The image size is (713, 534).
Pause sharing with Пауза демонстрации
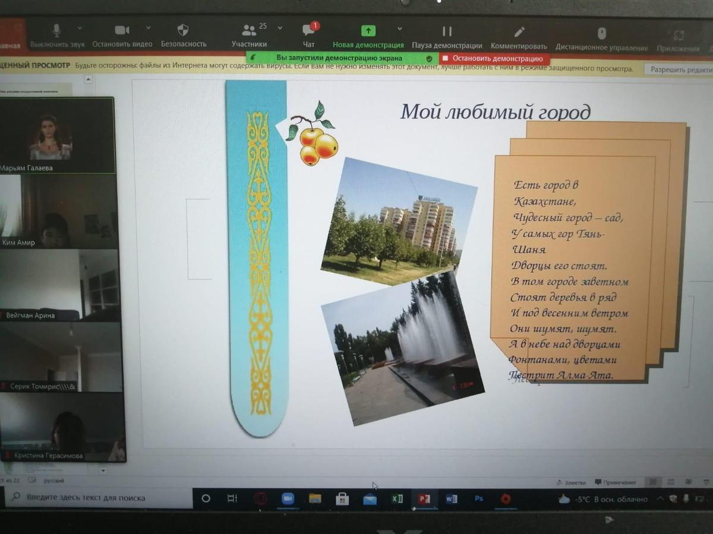click(447, 31)
